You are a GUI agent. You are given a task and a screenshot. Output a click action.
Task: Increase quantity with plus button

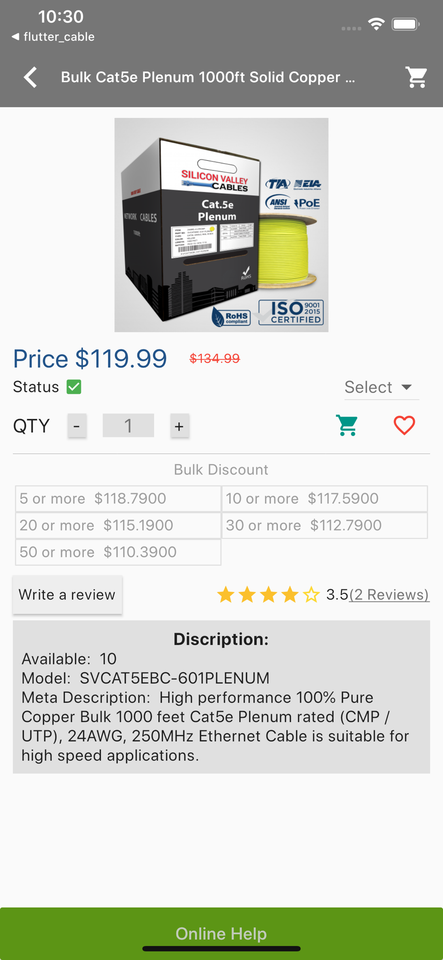[179, 426]
